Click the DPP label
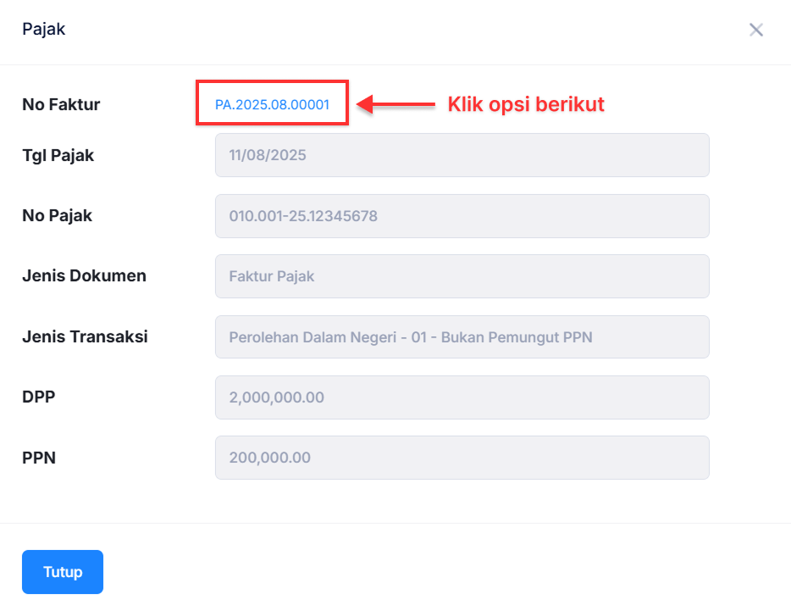This screenshot has height=611, width=791. click(38, 397)
